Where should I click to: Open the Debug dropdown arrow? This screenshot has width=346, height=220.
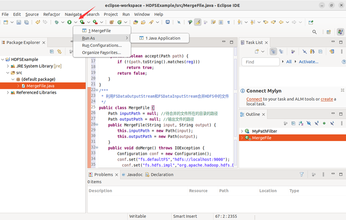pyautogui.click(x=63, y=22)
